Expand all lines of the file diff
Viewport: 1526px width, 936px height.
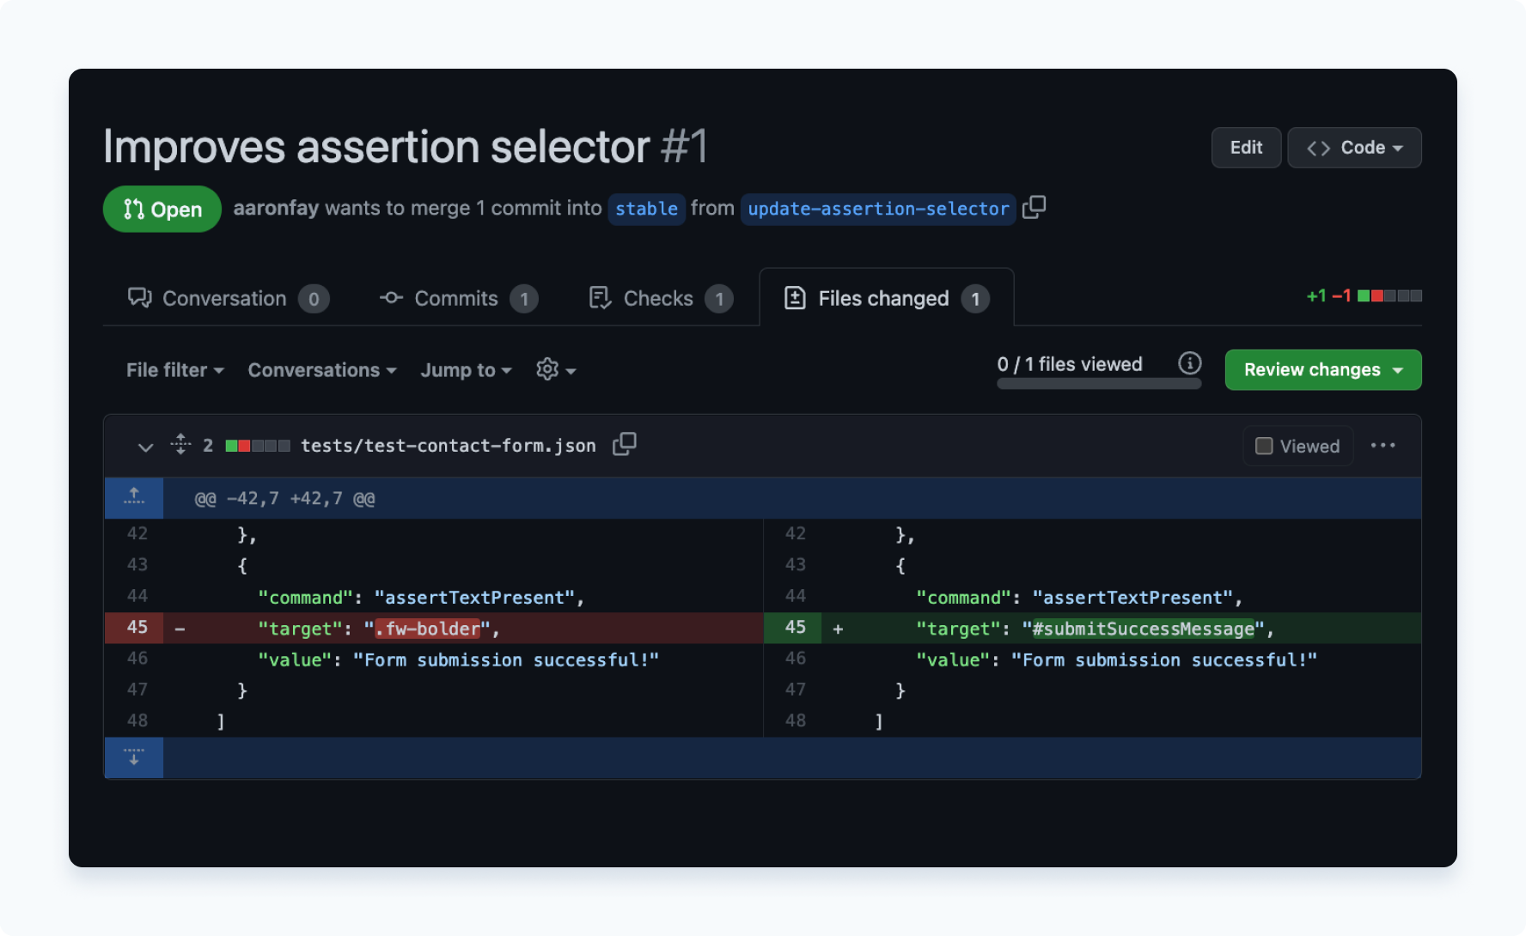pyautogui.click(x=180, y=444)
